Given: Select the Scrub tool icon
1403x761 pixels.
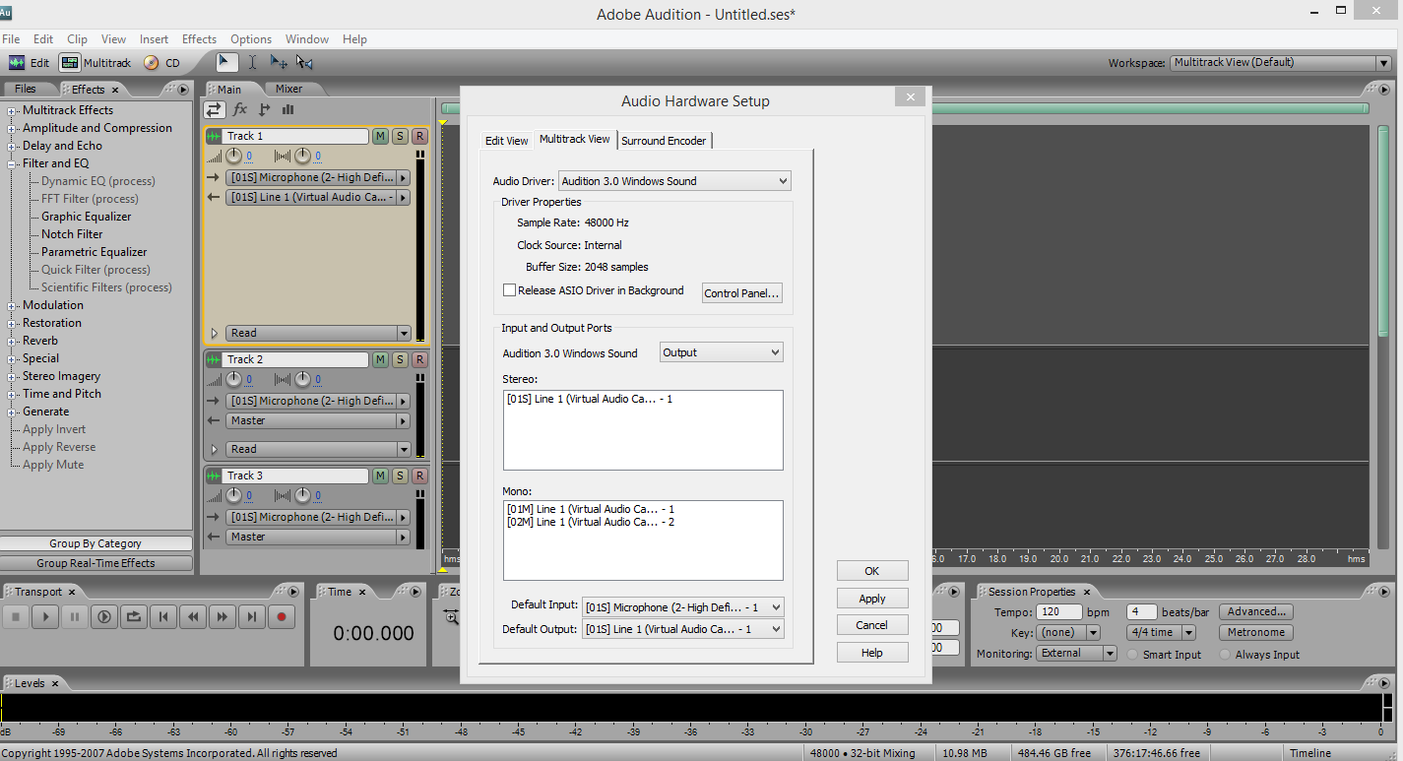Looking at the screenshot, I should tap(305, 62).
